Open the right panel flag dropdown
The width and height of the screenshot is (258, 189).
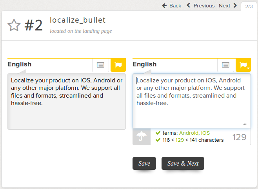point(243,65)
